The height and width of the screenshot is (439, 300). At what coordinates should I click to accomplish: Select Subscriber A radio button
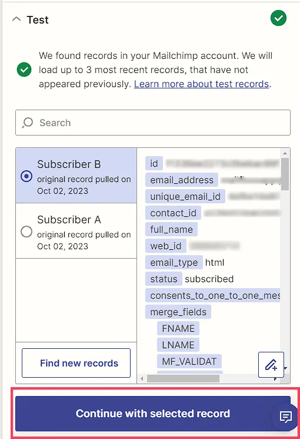[x=26, y=232]
